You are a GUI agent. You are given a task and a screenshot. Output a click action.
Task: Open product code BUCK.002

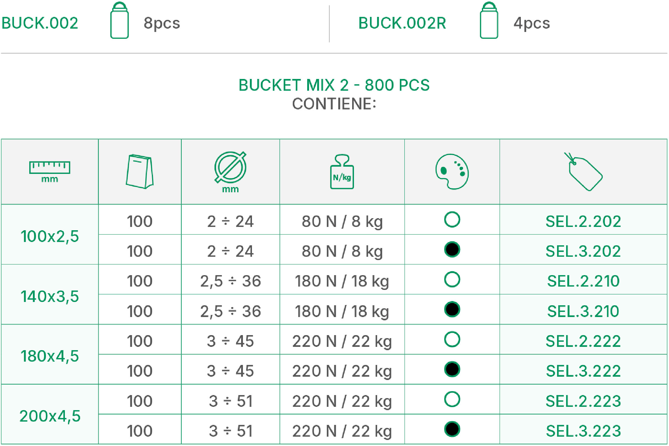40,23
